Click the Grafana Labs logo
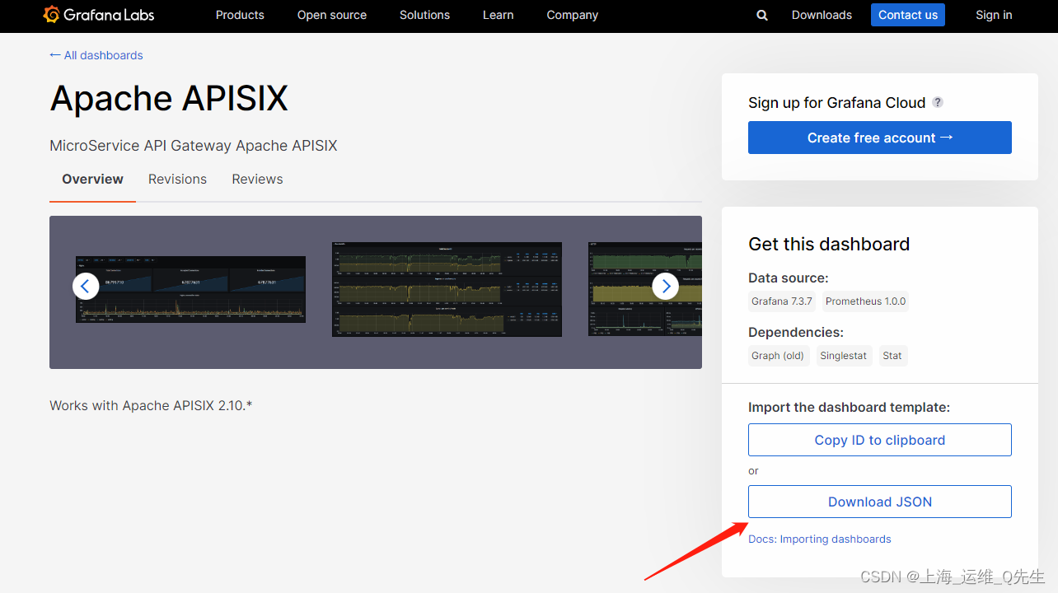Viewport: 1058px width, 593px height. (x=98, y=15)
